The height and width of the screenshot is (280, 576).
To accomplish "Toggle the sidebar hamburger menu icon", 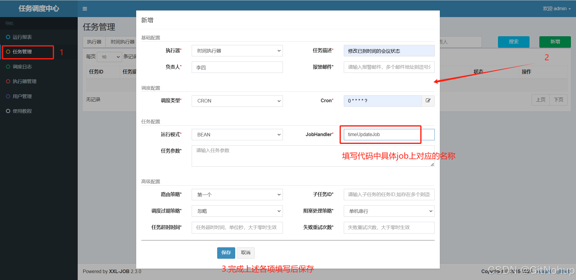I will pyautogui.click(x=85, y=9).
